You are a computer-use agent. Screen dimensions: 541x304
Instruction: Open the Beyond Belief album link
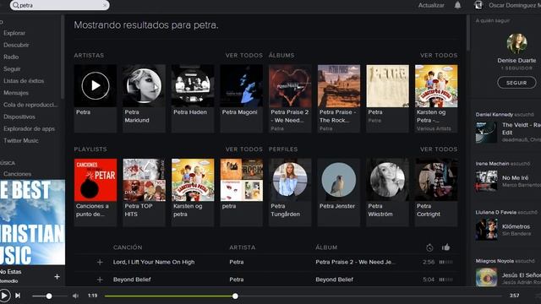pyautogui.click(x=334, y=280)
